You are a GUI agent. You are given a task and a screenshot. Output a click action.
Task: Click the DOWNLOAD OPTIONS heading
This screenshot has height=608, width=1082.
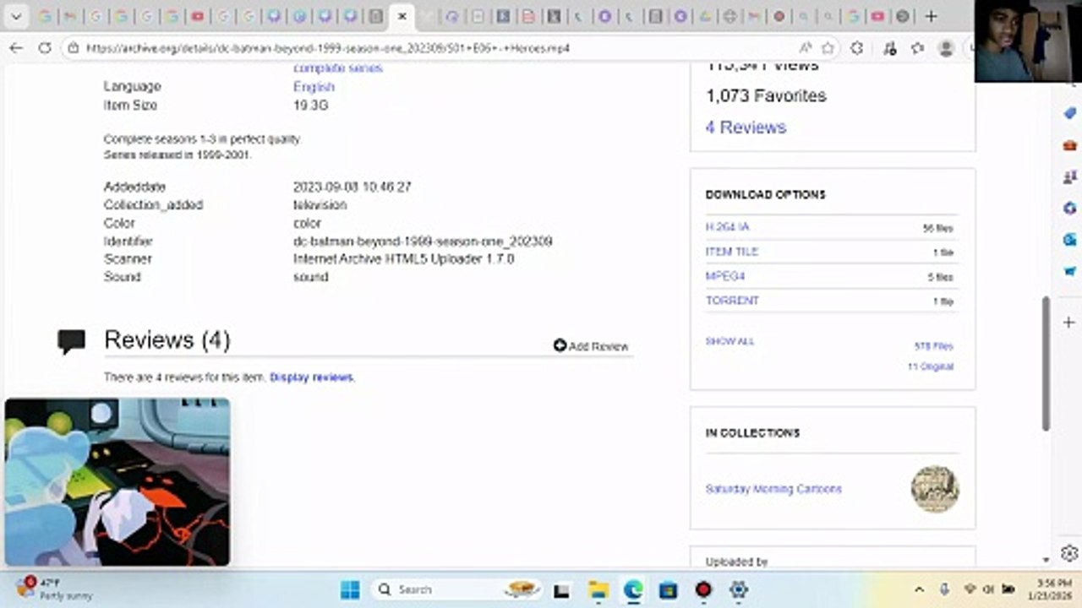(x=765, y=194)
